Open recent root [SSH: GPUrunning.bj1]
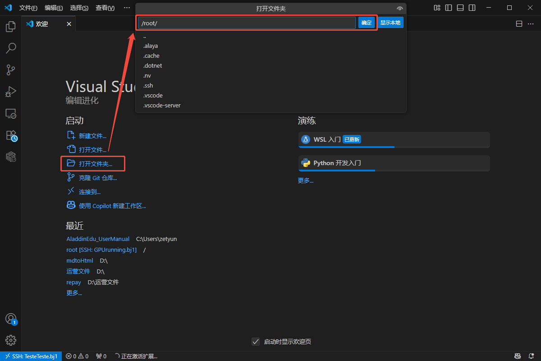Screen dimensions: 541x361 tap(101, 250)
